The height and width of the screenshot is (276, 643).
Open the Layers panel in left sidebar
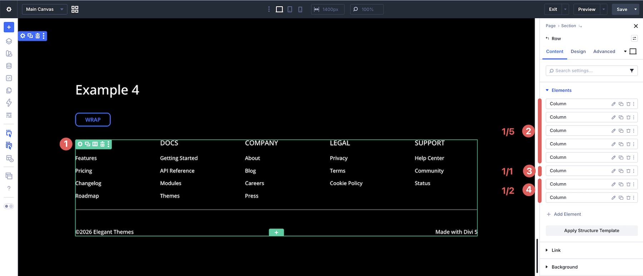(9, 41)
